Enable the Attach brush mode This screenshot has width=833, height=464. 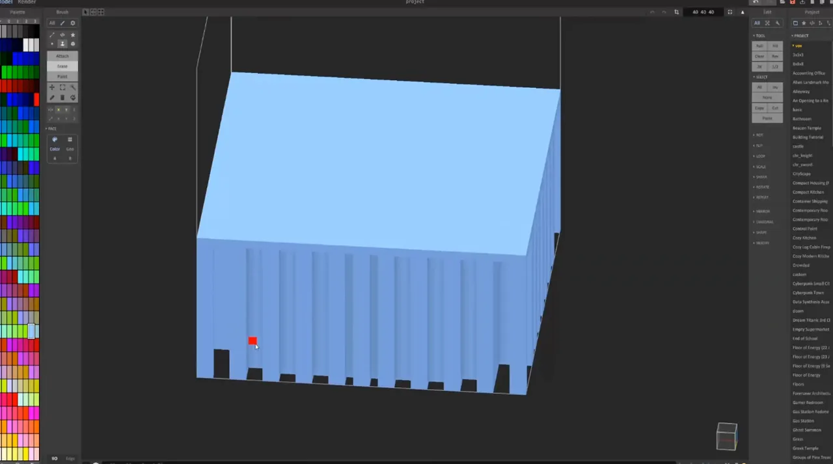pos(62,56)
